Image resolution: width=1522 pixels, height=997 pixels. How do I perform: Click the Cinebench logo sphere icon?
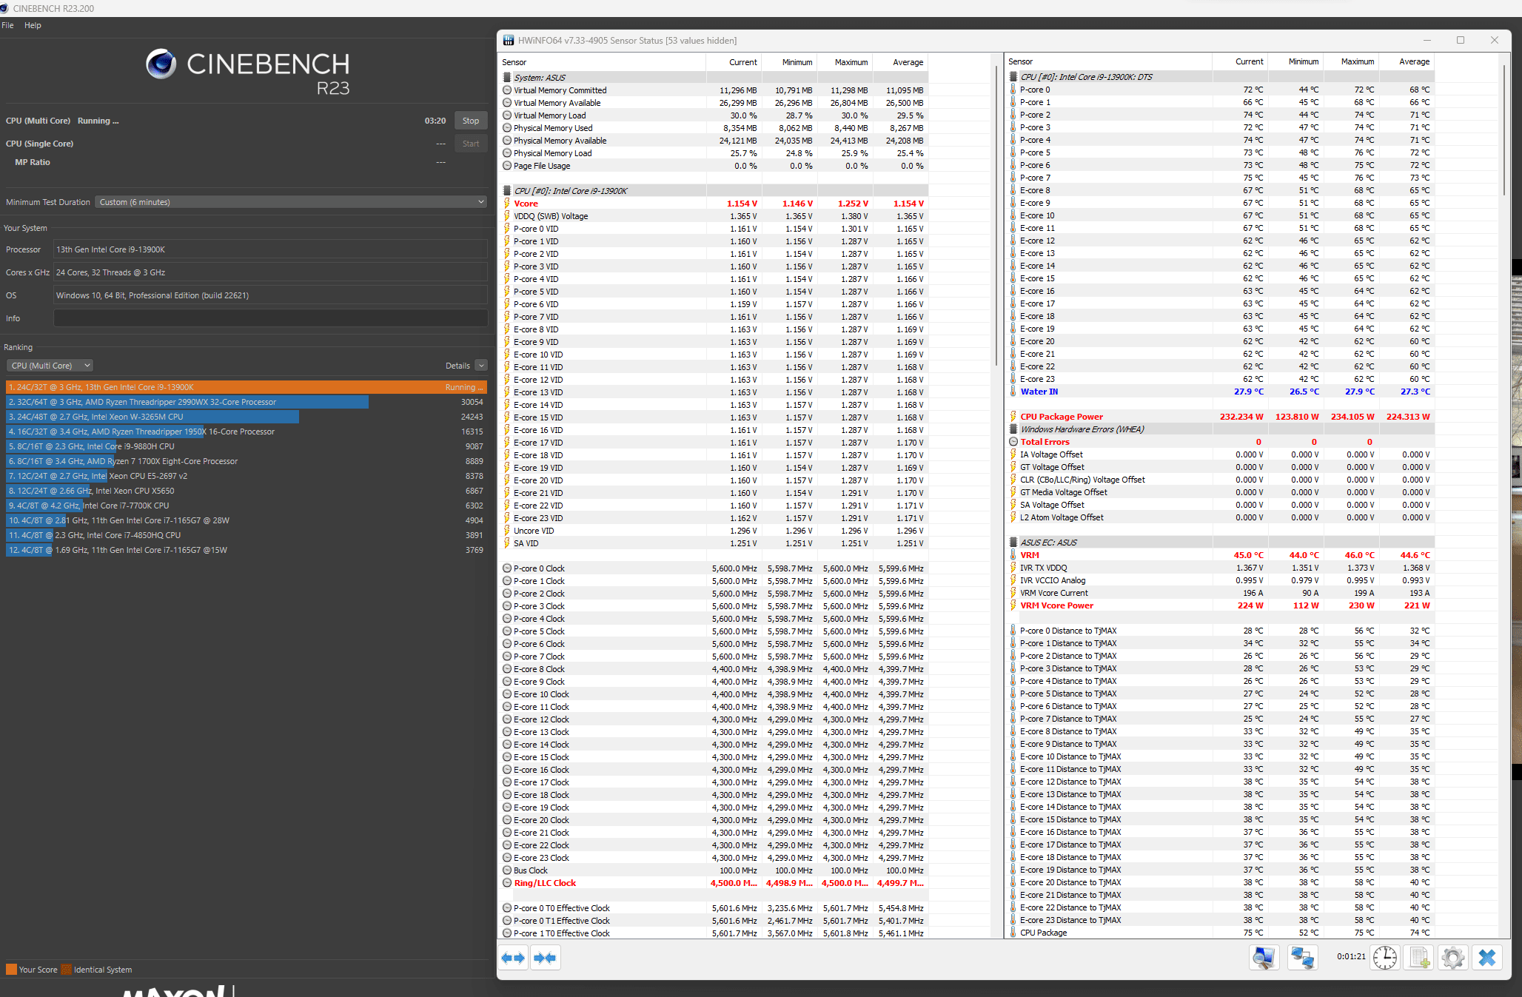click(161, 64)
